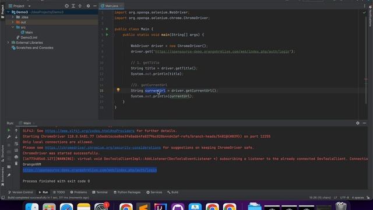Open Project panel gear options
The height and width of the screenshot is (210, 373).
pos(88,6)
